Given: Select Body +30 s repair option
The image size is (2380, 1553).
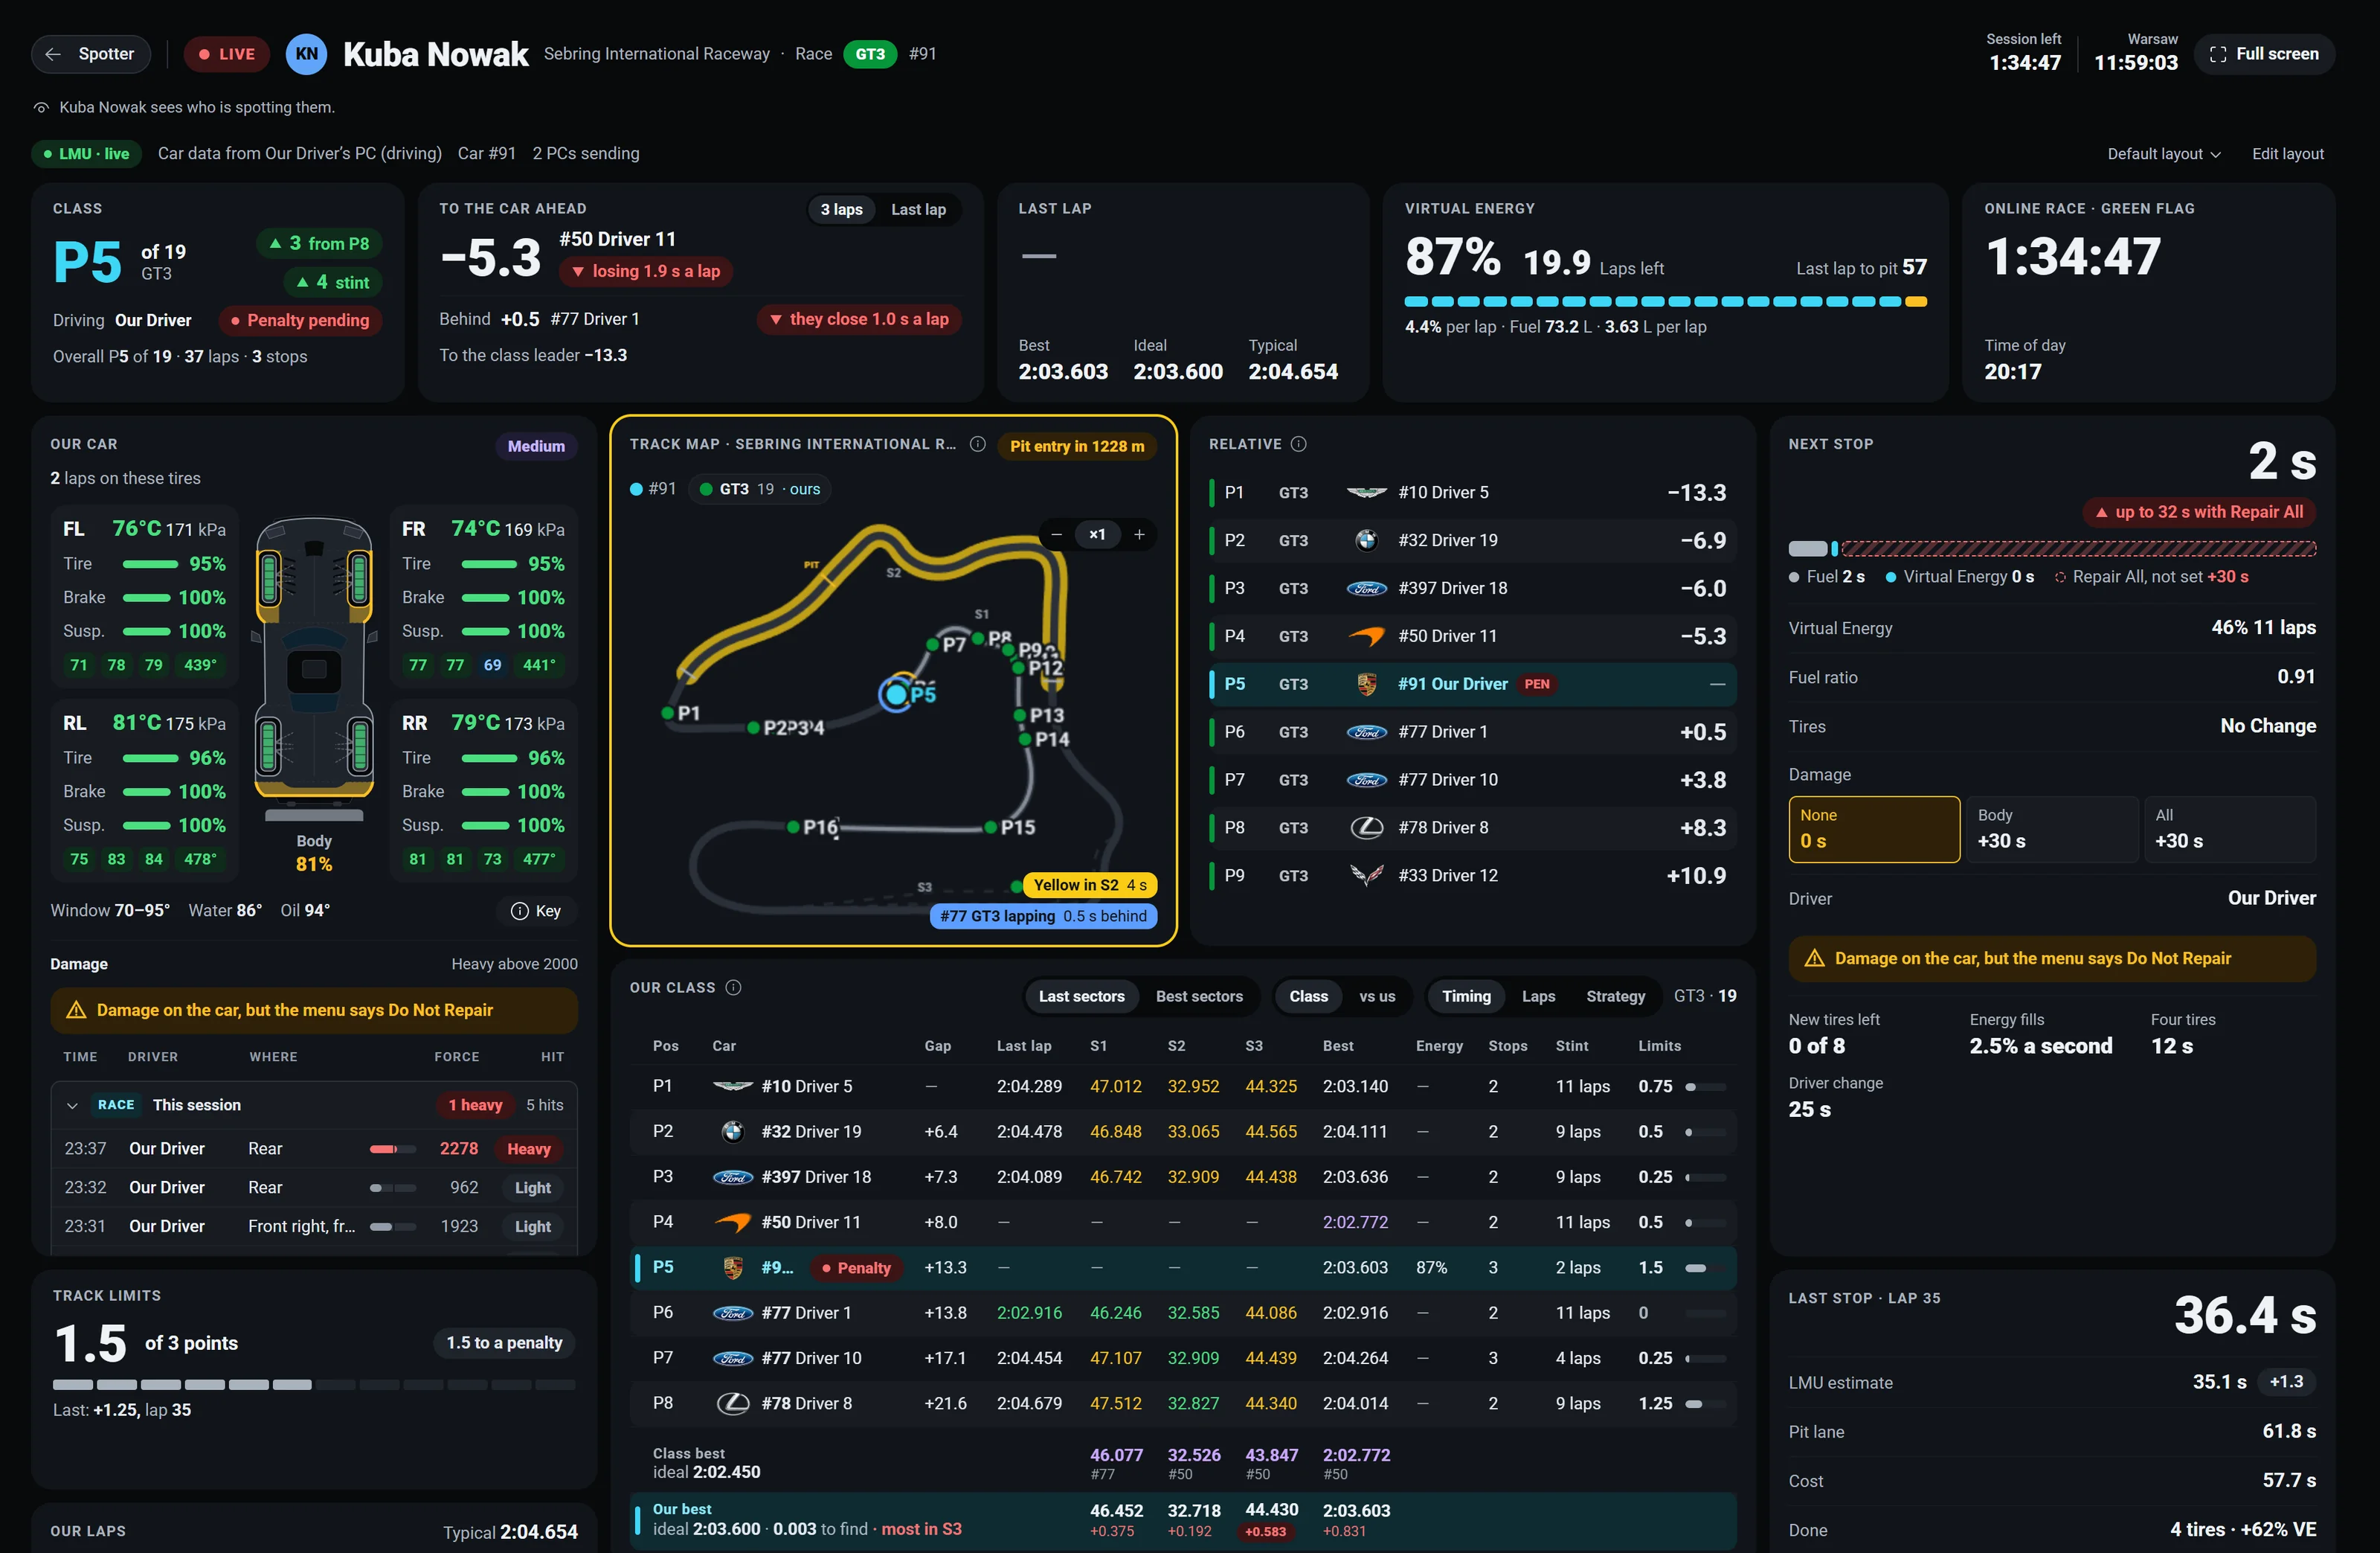Looking at the screenshot, I should 2051,830.
